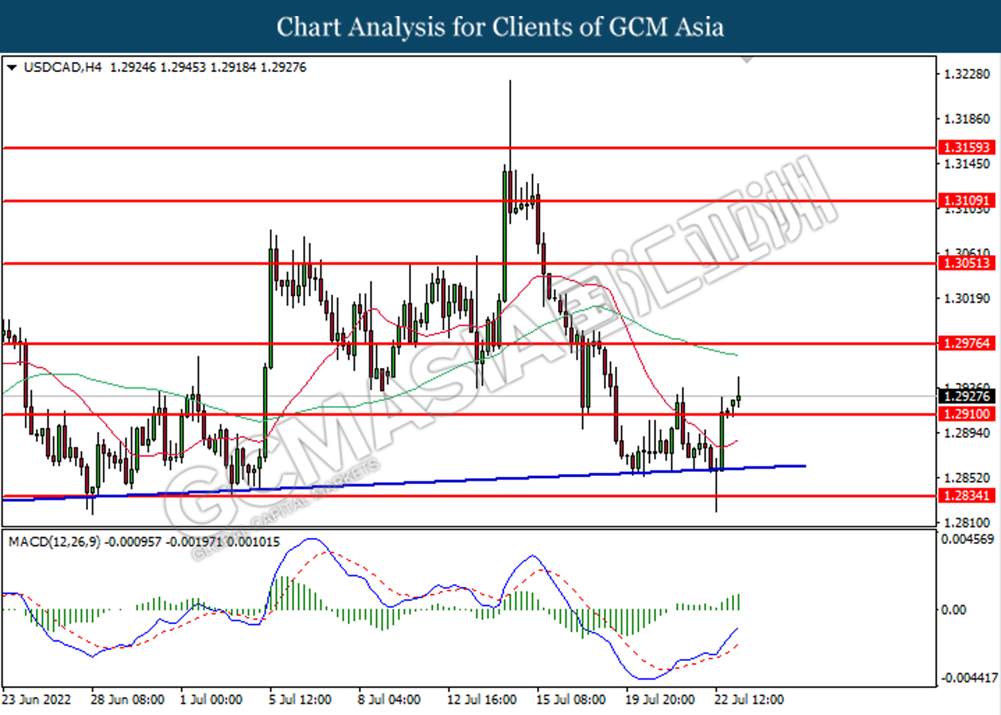Click the 1.28520 axis price value

[x=967, y=478]
